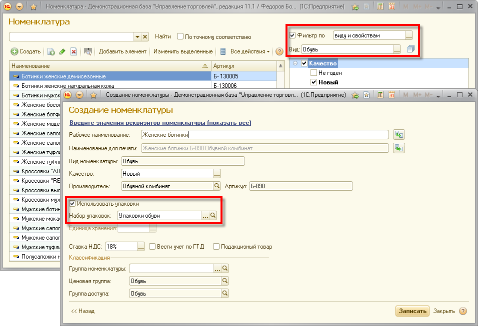Click the help question icon in the Номенклатура toolbar
Viewport: 478px width, 326px height.
(279, 51)
